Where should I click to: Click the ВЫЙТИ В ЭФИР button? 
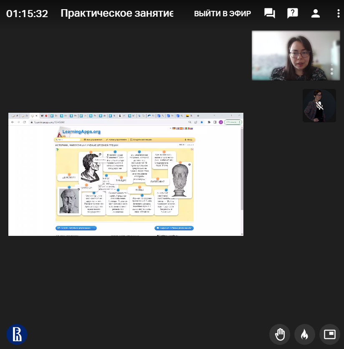point(222,14)
